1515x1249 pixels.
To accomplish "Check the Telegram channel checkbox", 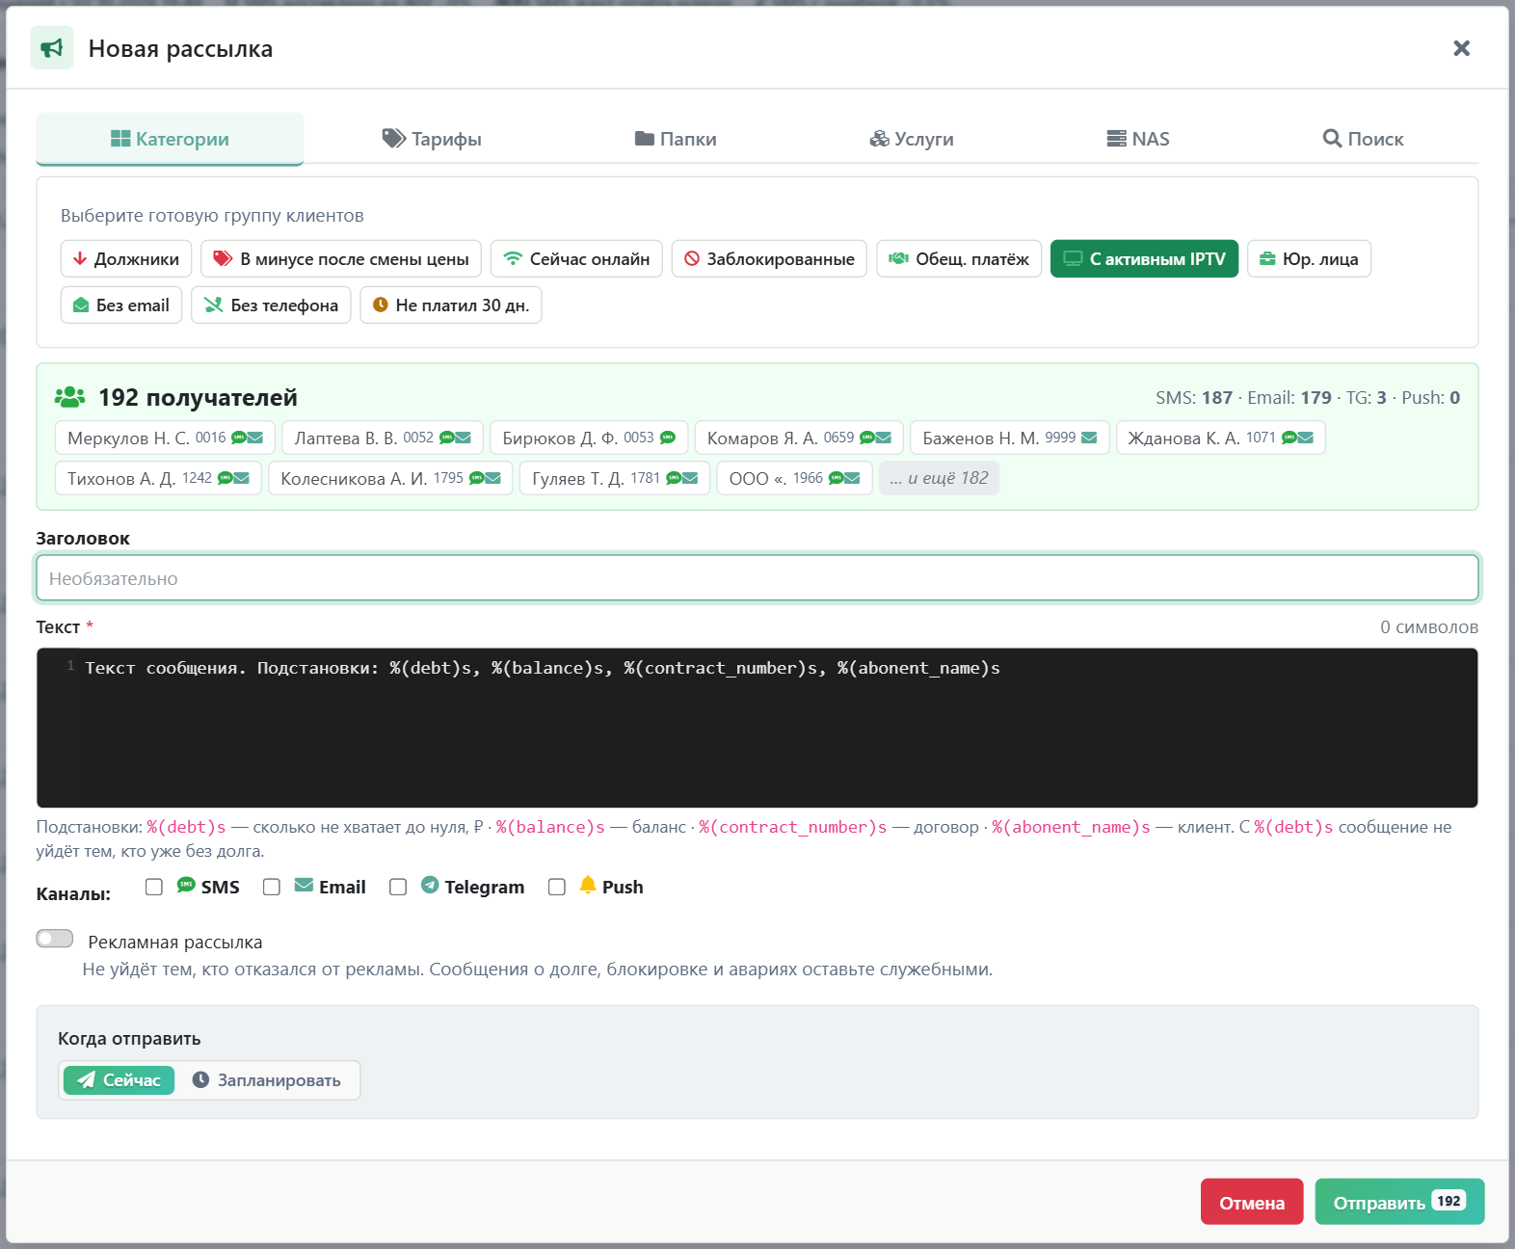I will [398, 887].
